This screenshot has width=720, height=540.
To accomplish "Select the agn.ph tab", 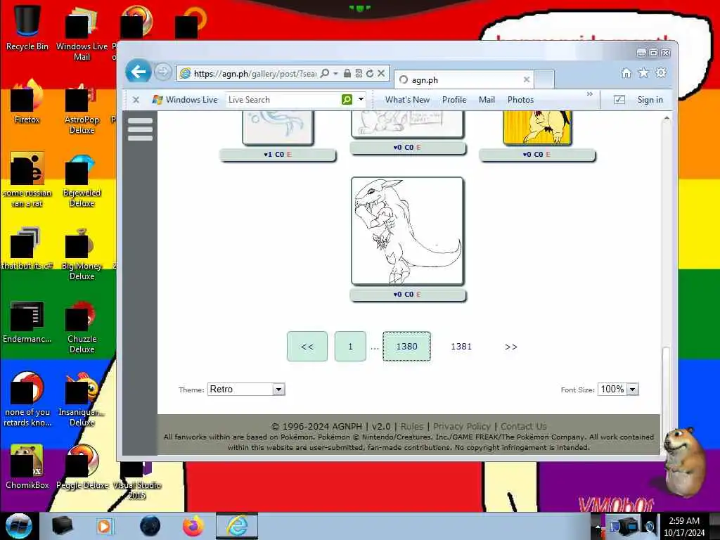I will [x=464, y=80].
